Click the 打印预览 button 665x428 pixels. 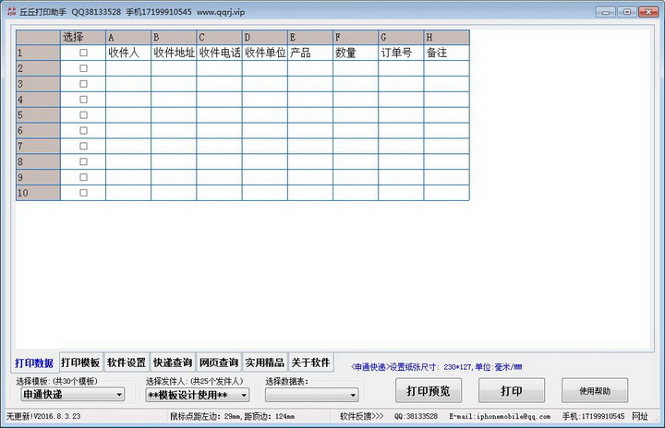click(428, 391)
